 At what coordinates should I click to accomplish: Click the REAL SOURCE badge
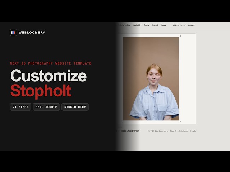click(46, 107)
